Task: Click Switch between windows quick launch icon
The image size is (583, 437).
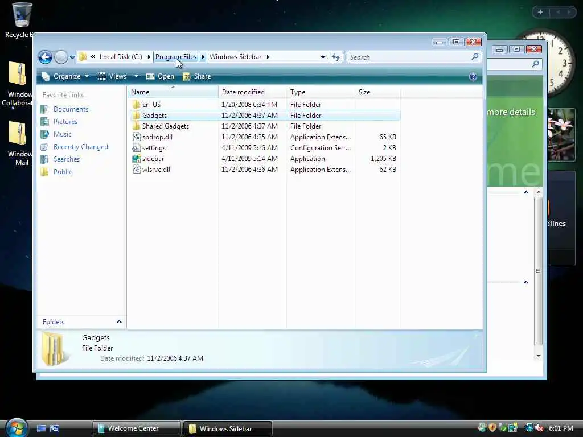Action: tap(55, 429)
